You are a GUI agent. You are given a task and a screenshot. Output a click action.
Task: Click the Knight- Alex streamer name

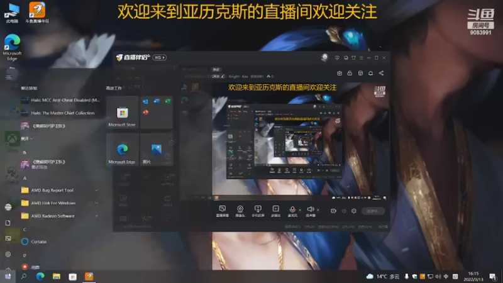238,76
